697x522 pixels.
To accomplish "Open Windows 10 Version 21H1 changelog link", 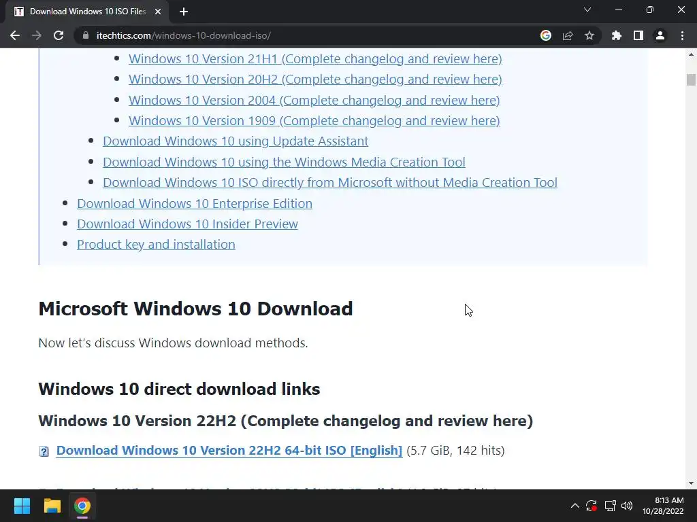I will 315,58.
